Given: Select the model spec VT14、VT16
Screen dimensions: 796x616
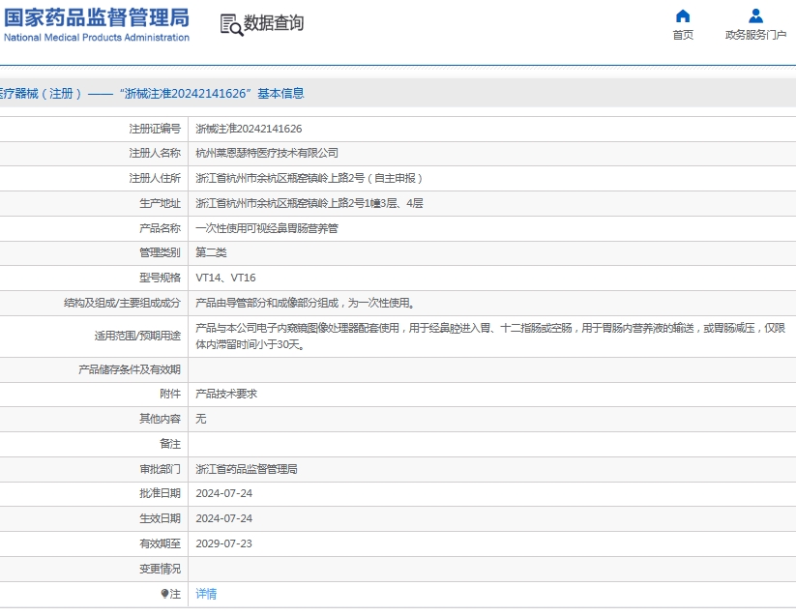Looking at the screenshot, I should 226,279.
